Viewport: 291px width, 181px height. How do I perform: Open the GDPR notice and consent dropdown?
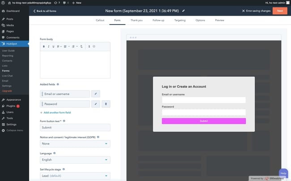coord(75,144)
